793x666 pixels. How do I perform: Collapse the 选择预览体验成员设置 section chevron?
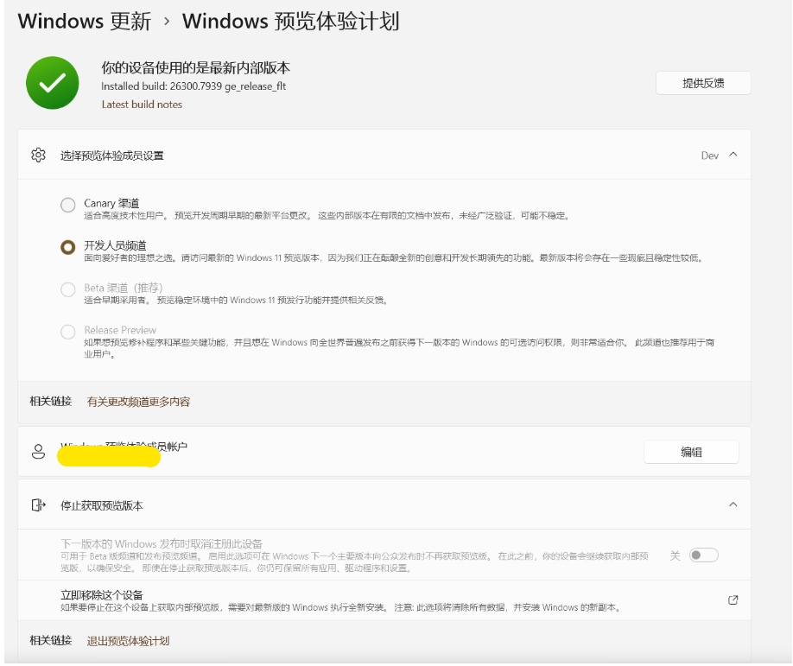click(x=733, y=155)
